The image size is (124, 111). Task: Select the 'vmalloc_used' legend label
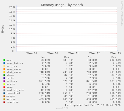[15, 90]
